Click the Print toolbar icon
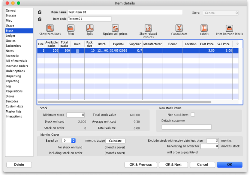This screenshot has height=175, width=250. coord(70,28)
